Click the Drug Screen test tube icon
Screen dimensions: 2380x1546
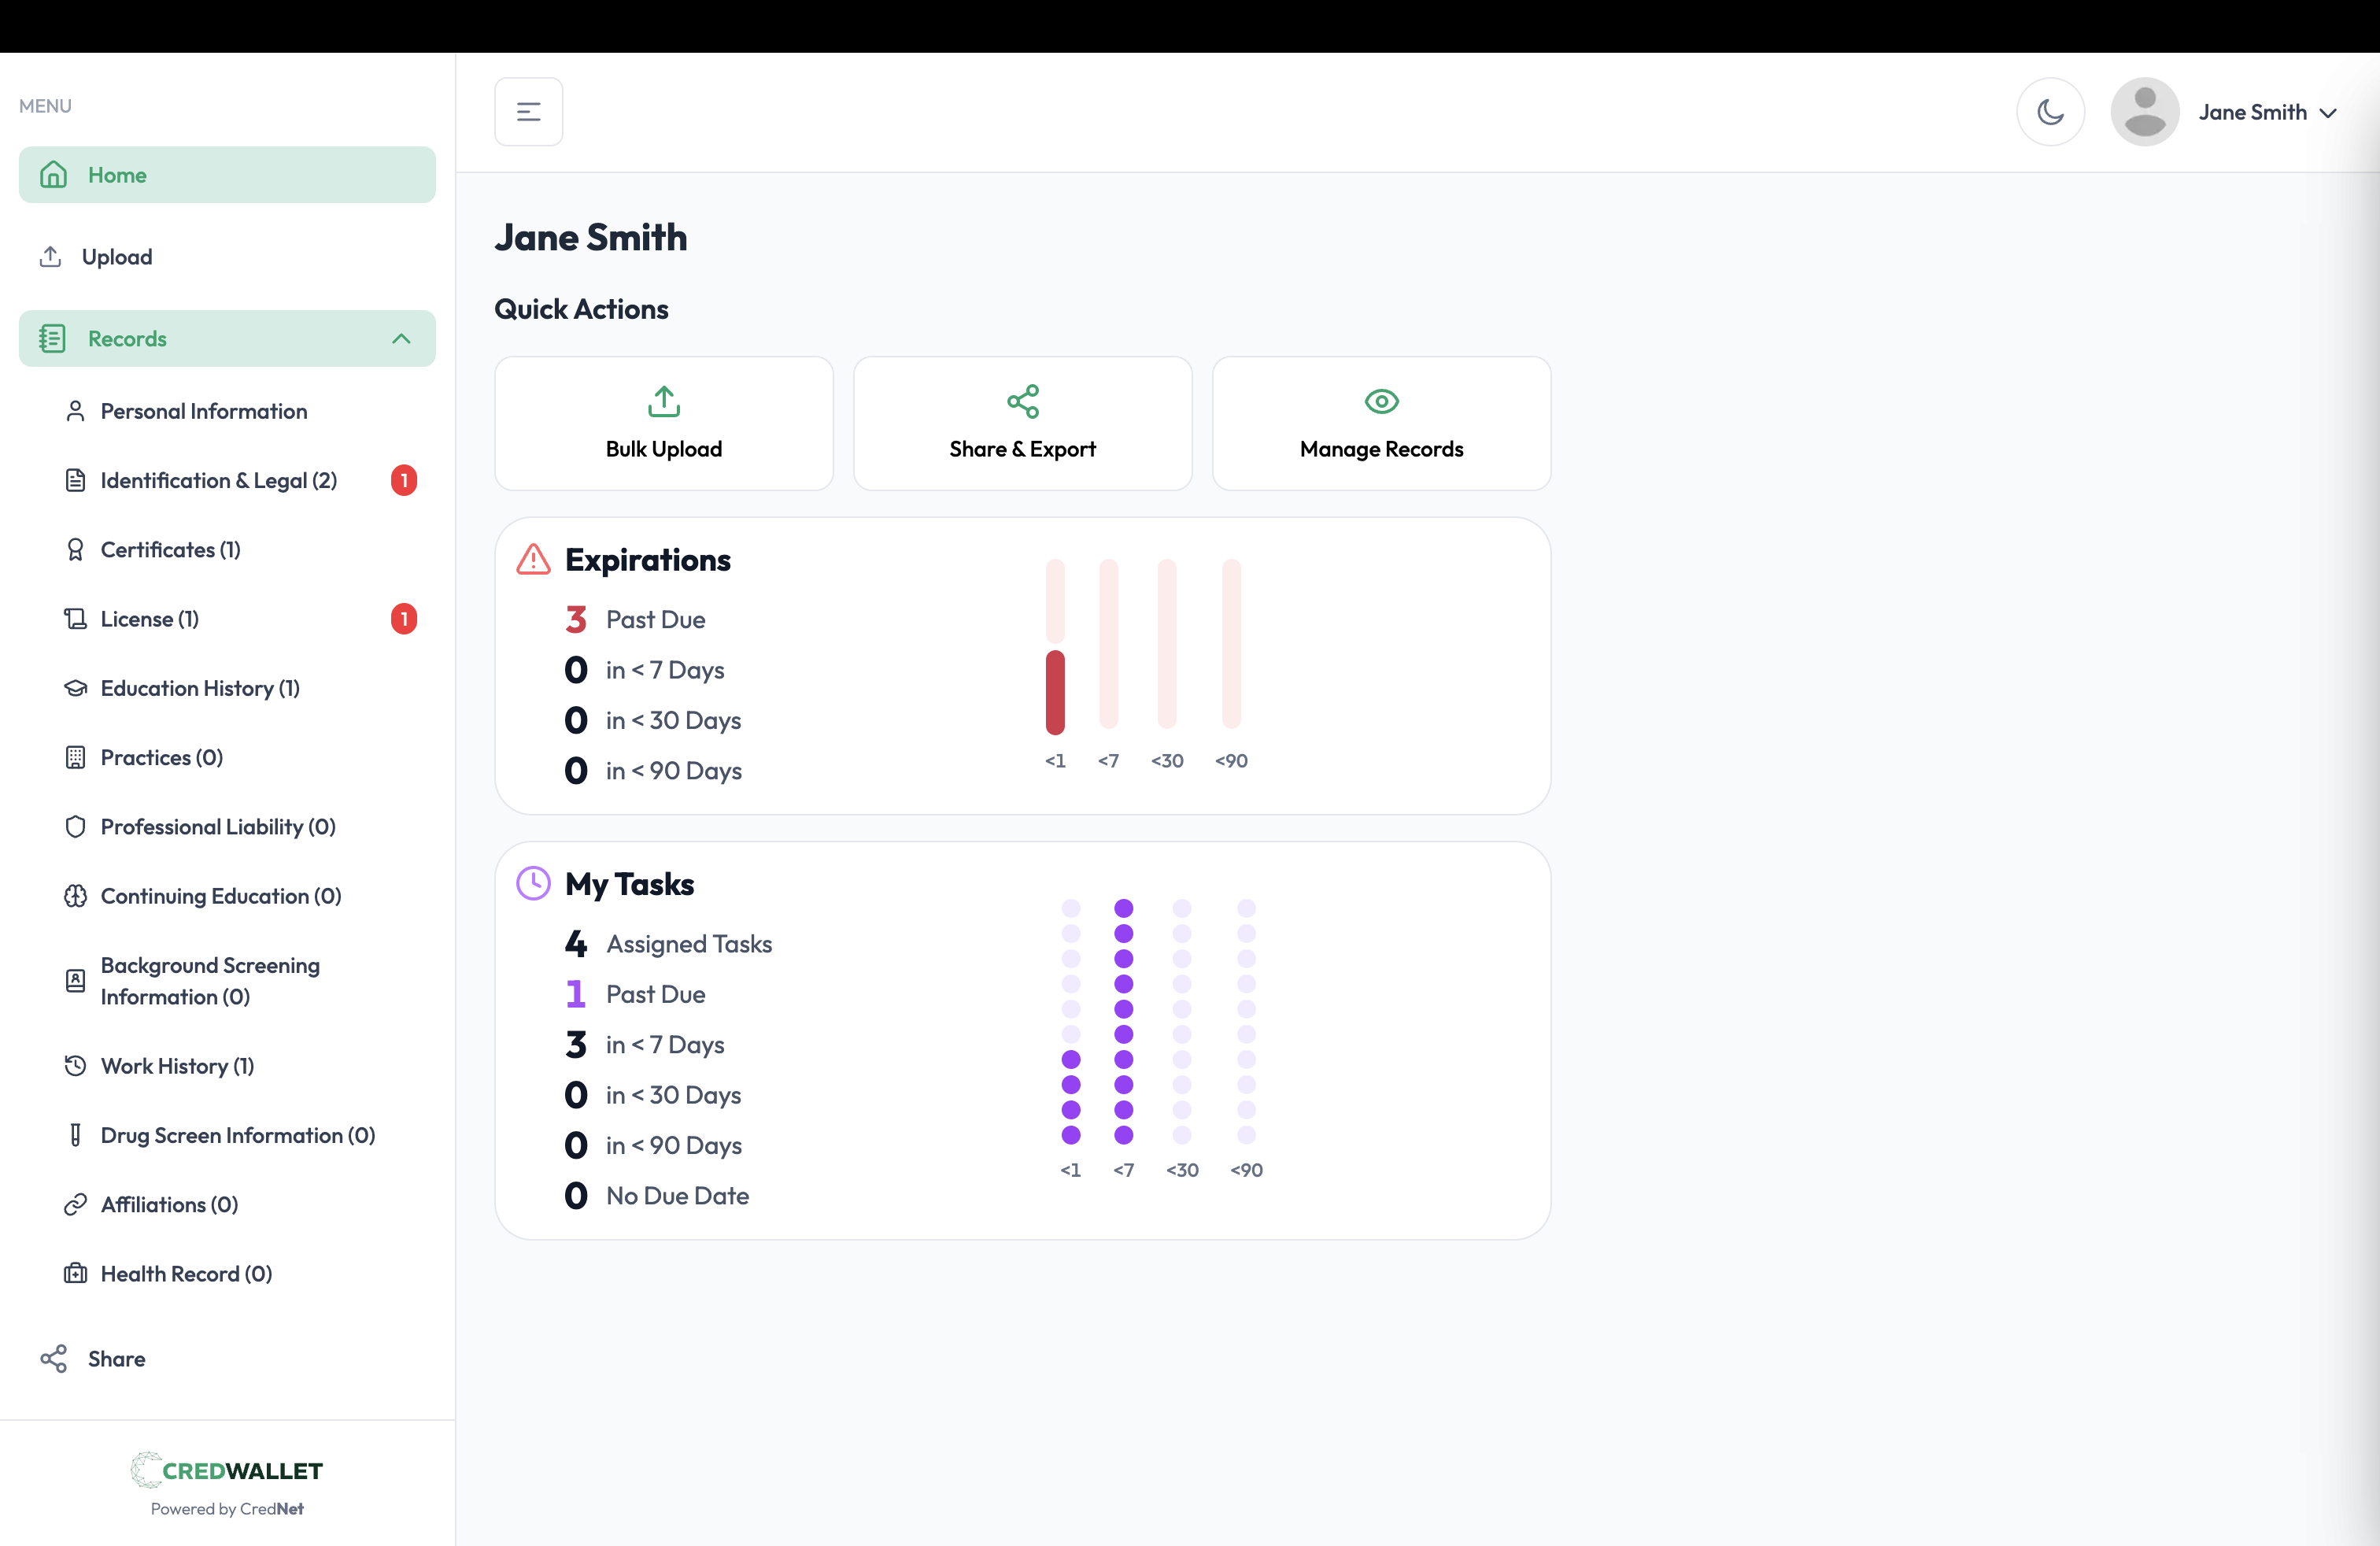pyautogui.click(x=75, y=1135)
